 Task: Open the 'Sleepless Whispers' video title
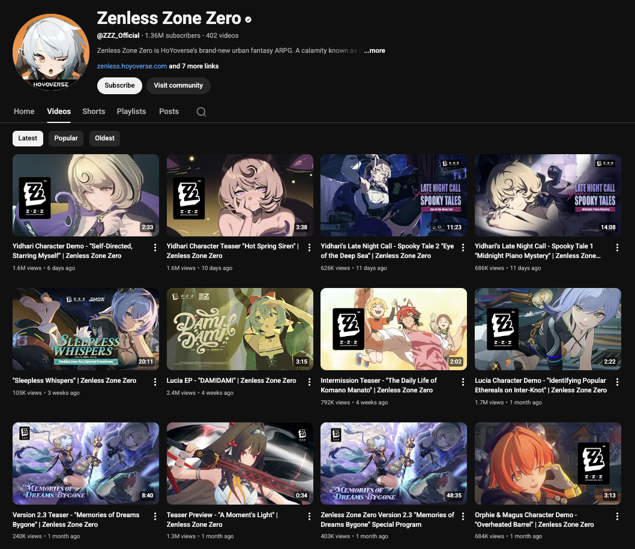[x=74, y=380]
